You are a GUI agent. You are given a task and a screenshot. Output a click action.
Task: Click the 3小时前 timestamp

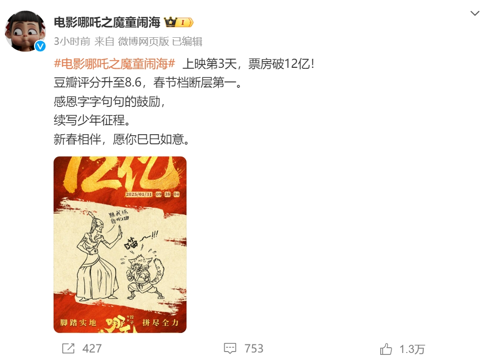click(72, 41)
